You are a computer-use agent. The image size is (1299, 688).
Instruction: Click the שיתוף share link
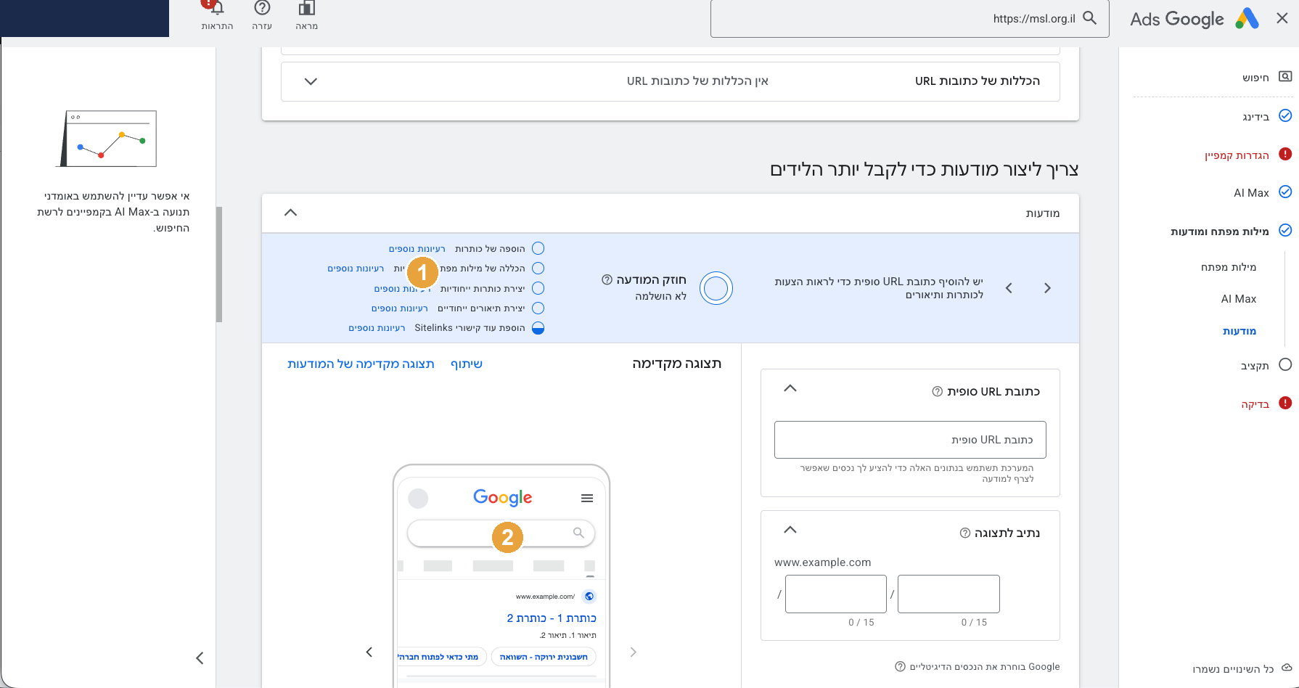(467, 364)
